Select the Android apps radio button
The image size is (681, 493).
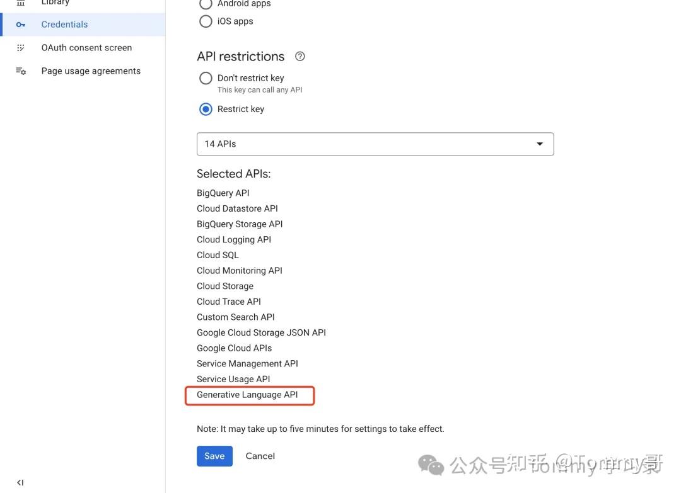click(x=206, y=4)
